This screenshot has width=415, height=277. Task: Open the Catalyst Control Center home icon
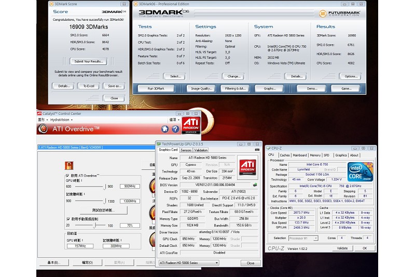coord(164,129)
